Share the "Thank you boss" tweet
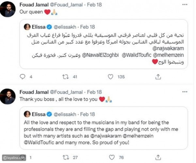The image size is (196, 163). (158, 158)
